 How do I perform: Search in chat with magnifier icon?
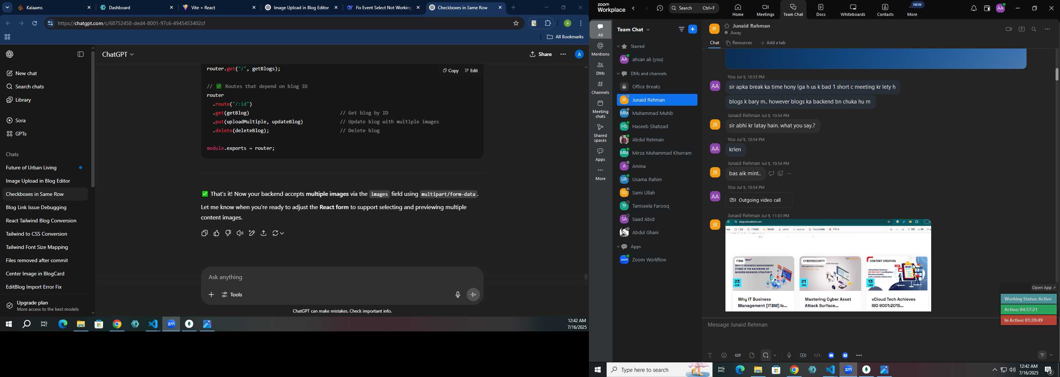pyautogui.click(x=1034, y=29)
